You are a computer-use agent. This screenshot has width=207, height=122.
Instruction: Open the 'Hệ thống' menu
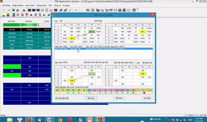tap(6, 5)
